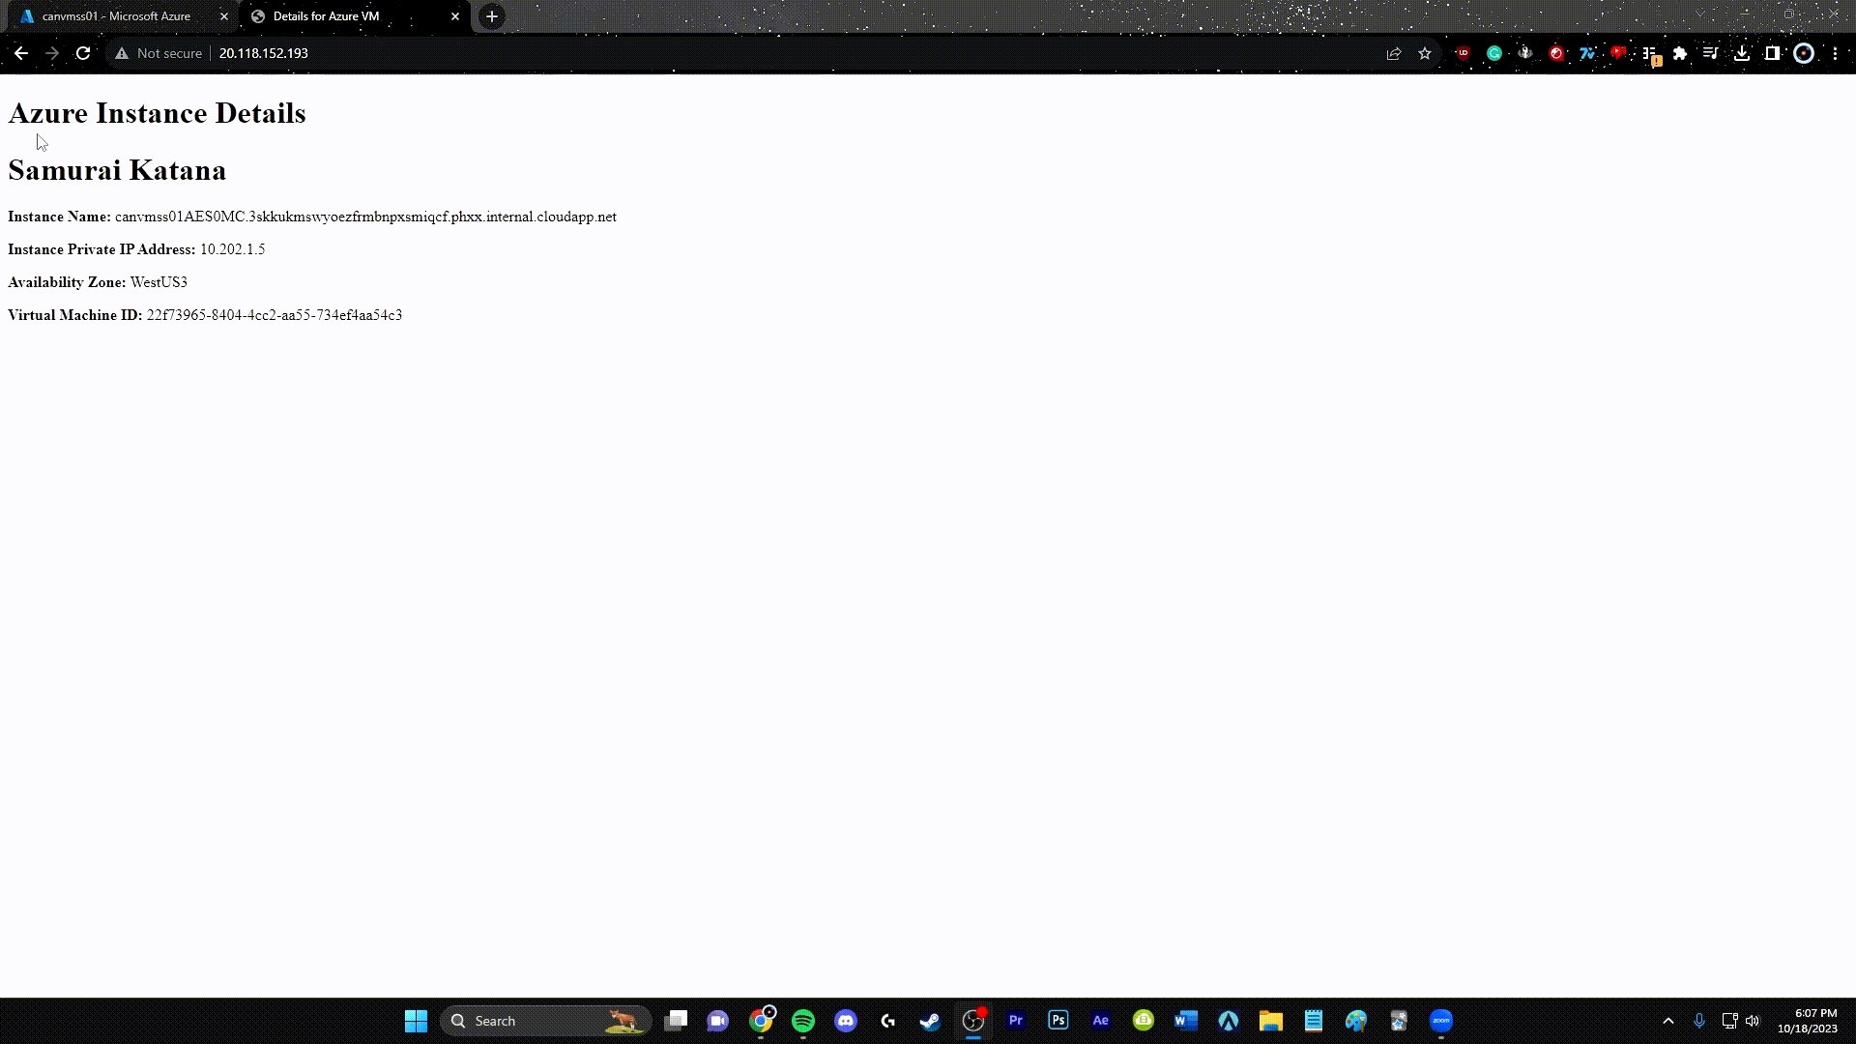Screen dimensions: 1856x1044
Task: Toggle microphone icon in system tray
Action: coord(1699,1021)
